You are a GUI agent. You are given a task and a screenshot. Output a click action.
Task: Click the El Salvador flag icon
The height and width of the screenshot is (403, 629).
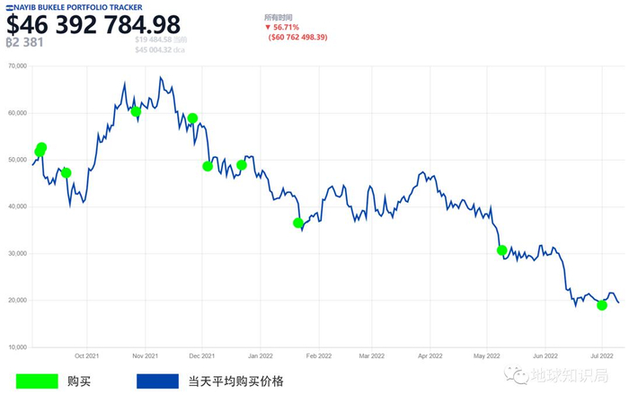point(10,7)
